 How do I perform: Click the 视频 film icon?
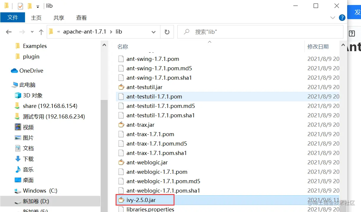[x=18, y=127]
